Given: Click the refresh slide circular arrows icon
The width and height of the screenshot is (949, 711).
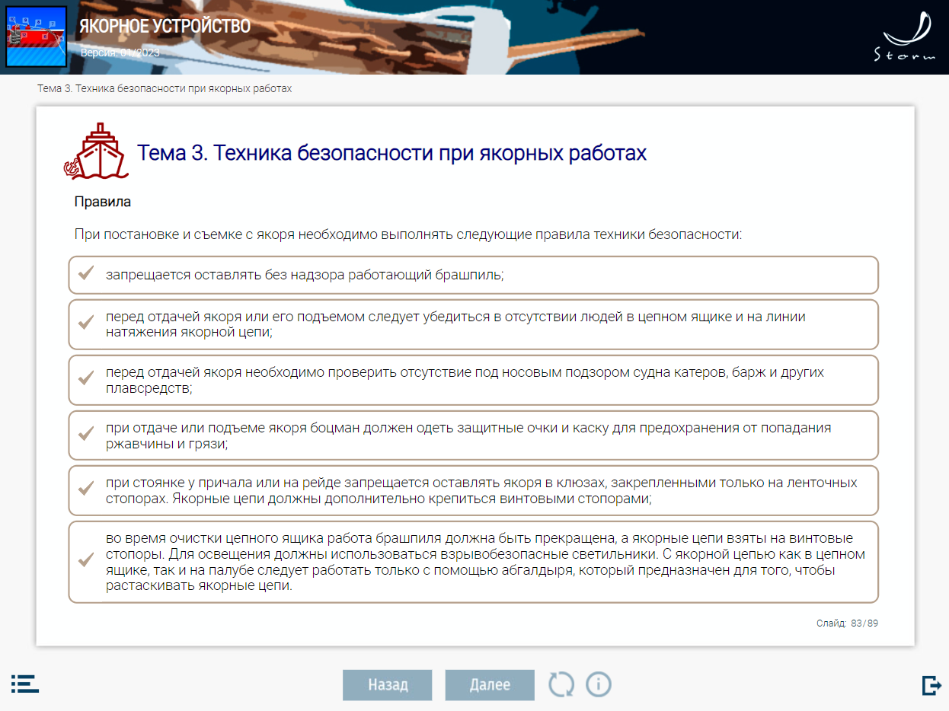Looking at the screenshot, I should [x=562, y=684].
